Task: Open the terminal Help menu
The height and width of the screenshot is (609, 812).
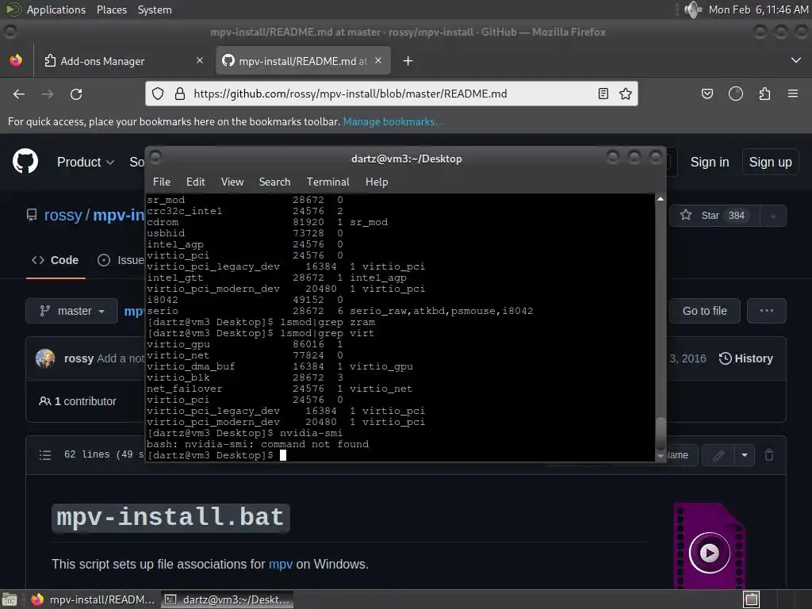Action: pyautogui.click(x=377, y=182)
